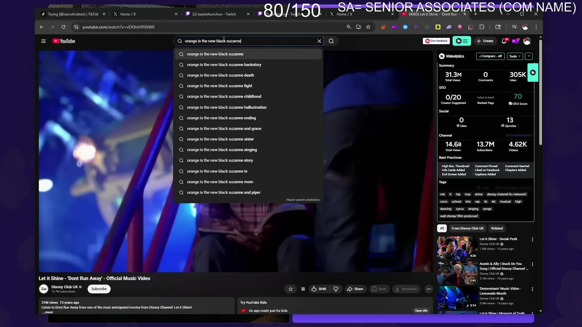Open the browser zoom magnifier icon

[x=349, y=27]
